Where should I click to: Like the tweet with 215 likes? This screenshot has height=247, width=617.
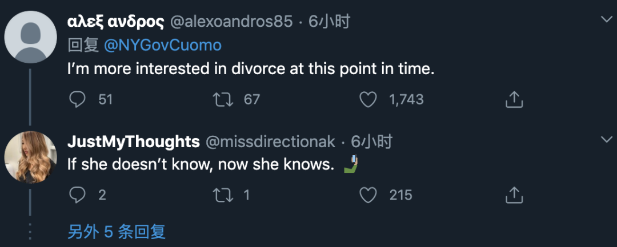point(368,195)
